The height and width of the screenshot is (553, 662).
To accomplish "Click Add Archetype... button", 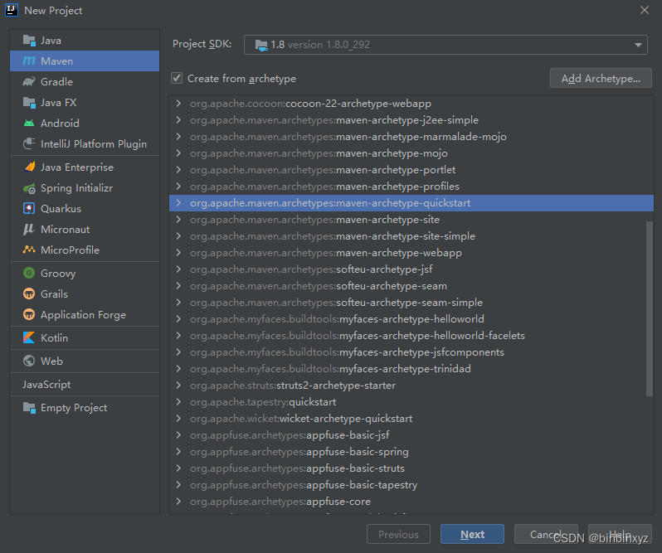I will (601, 79).
